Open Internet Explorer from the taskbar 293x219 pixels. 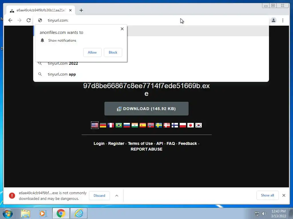click(x=79, y=213)
